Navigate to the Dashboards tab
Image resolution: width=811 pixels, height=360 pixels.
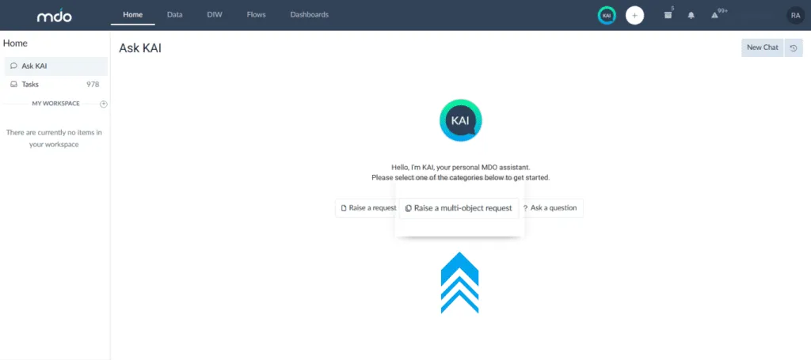[x=309, y=14]
